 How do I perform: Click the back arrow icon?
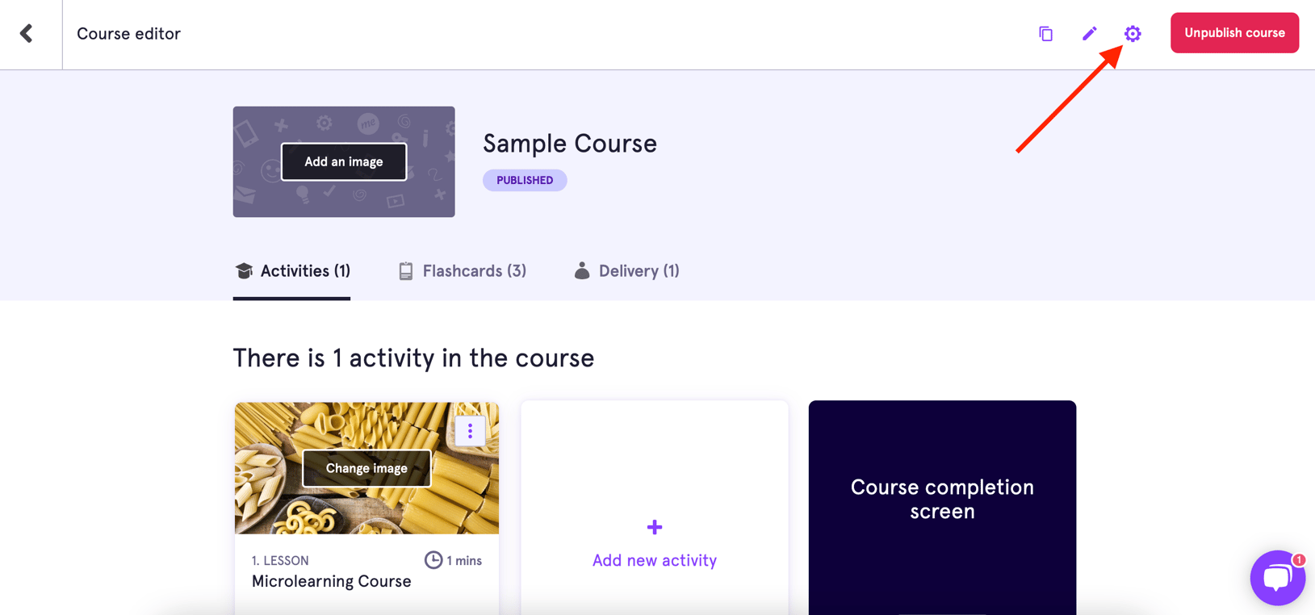(27, 33)
